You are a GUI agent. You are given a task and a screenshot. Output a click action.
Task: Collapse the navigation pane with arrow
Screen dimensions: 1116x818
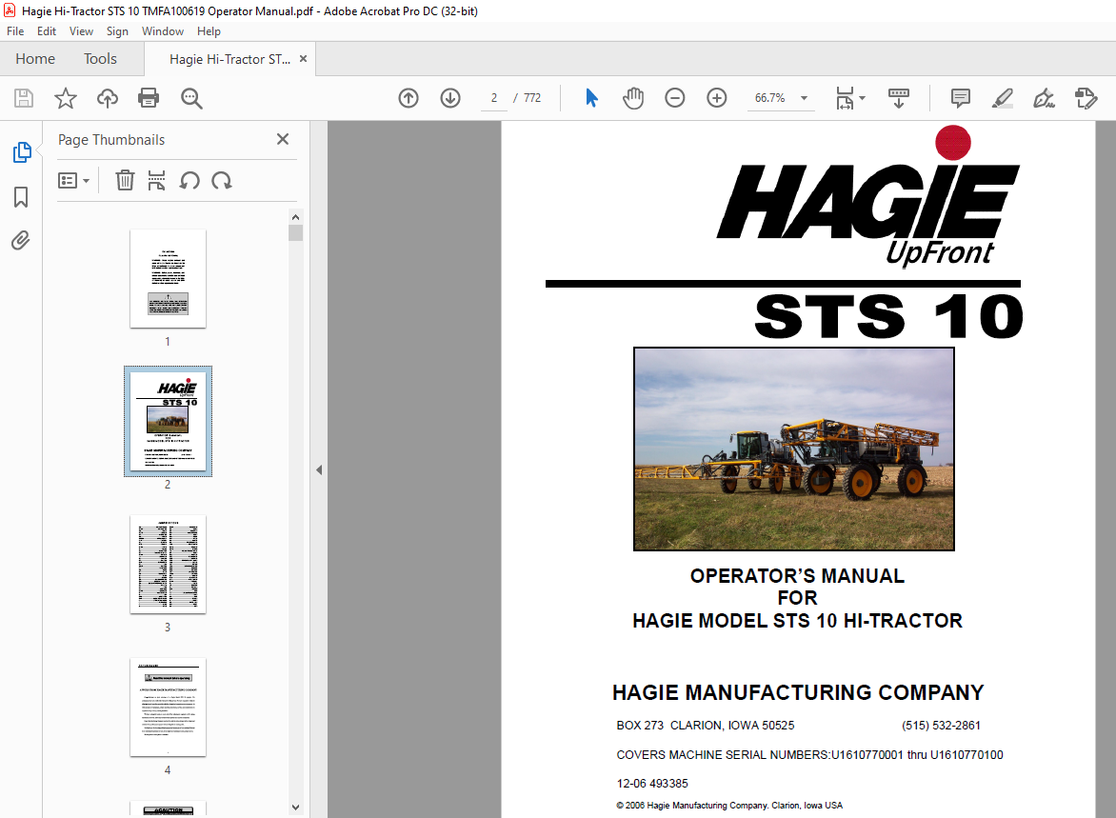(x=319, y=469)
